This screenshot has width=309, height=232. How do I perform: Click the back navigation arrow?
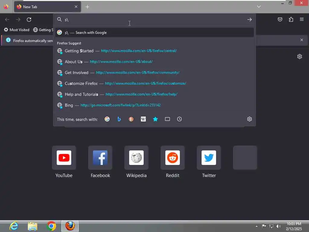pos(7,20)
